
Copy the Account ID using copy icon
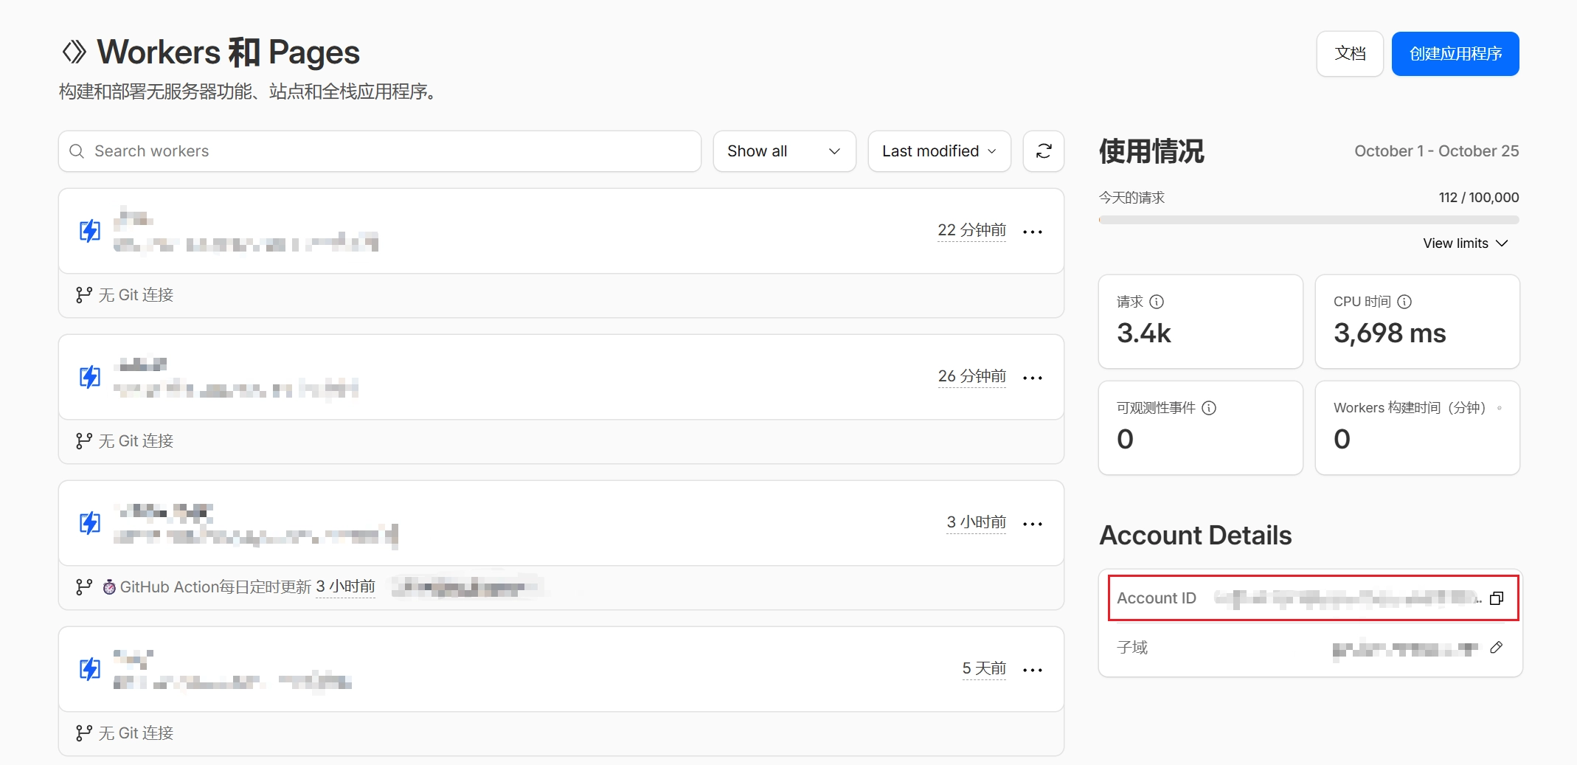click(1496, 598)
